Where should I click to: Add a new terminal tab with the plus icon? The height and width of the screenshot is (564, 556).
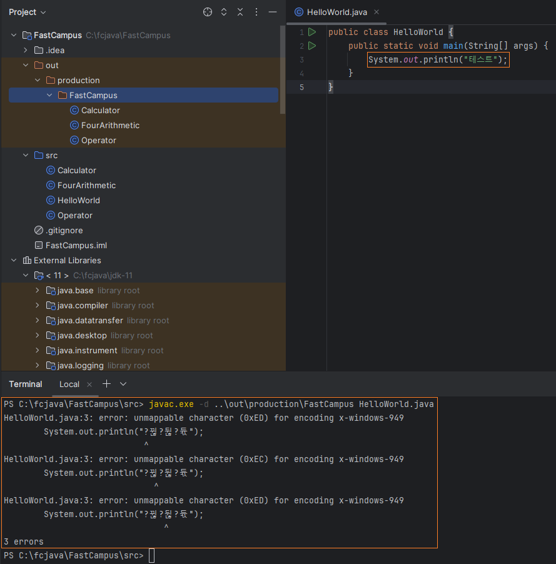click(x=106, y=384)
